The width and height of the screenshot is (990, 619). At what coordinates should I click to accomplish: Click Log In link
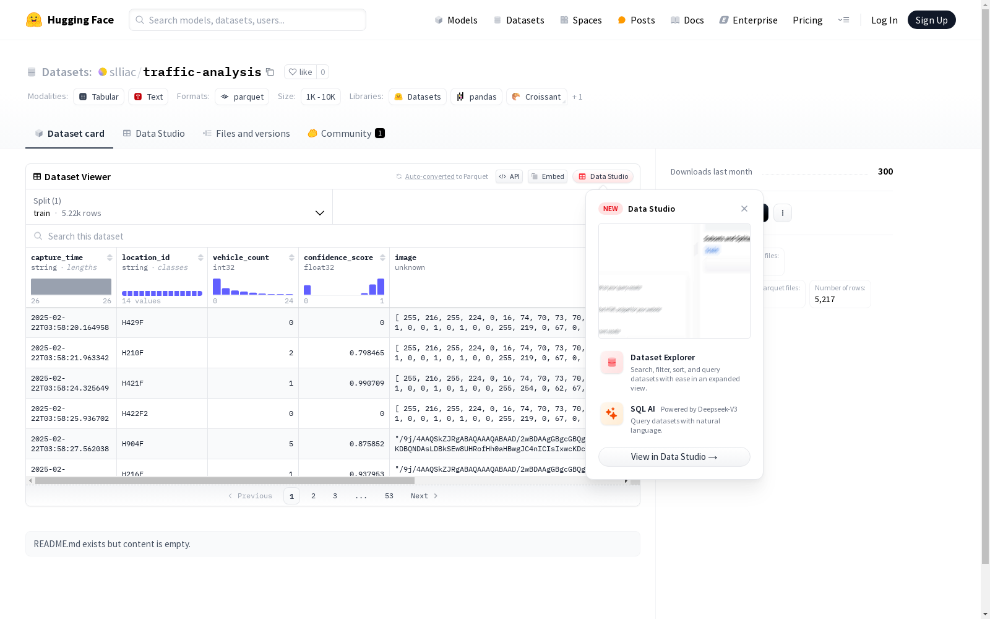pos(884,20)
